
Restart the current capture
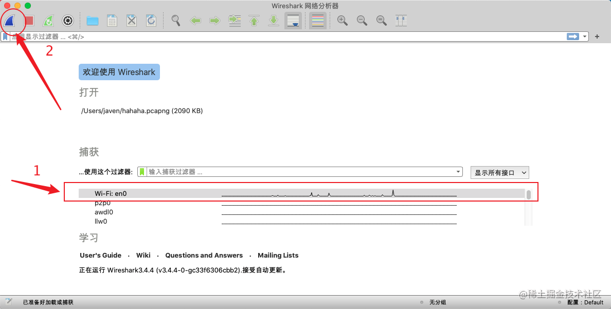point(48,20)
